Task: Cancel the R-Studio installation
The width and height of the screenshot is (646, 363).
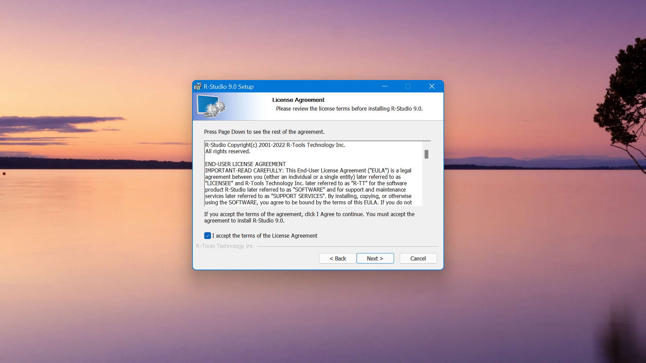Action: 418,258
